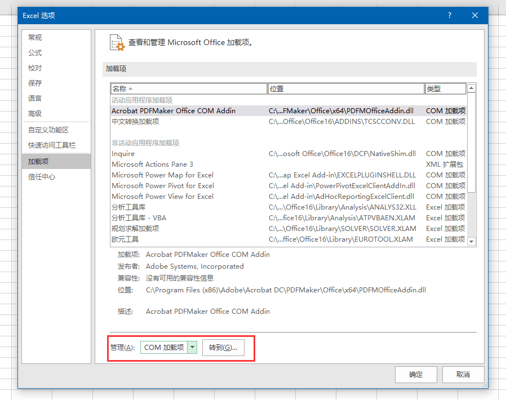Sort list by 类型 column header
This screenshot has height=400, width=506.
click(445, 88)
